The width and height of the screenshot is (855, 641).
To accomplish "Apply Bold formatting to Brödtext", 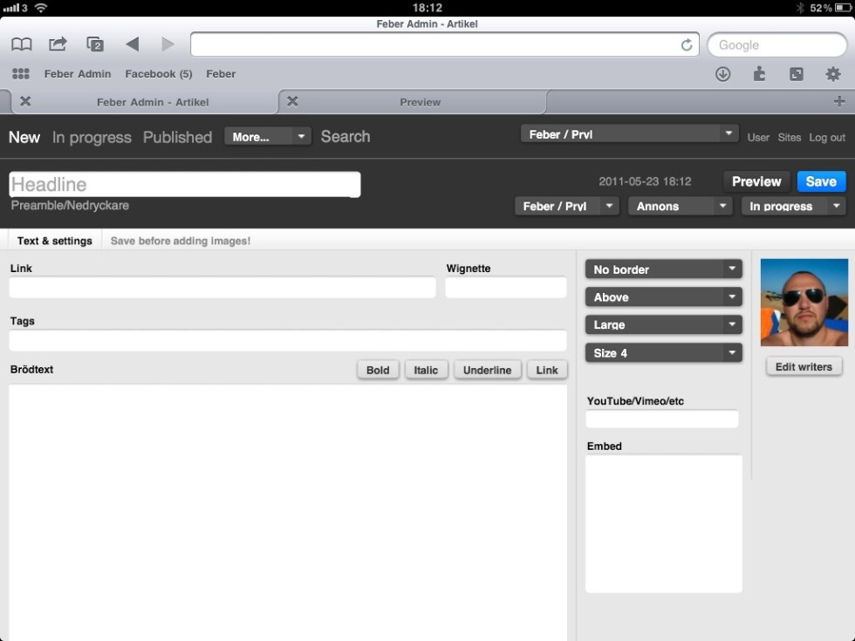I will [x=378, y=370].
